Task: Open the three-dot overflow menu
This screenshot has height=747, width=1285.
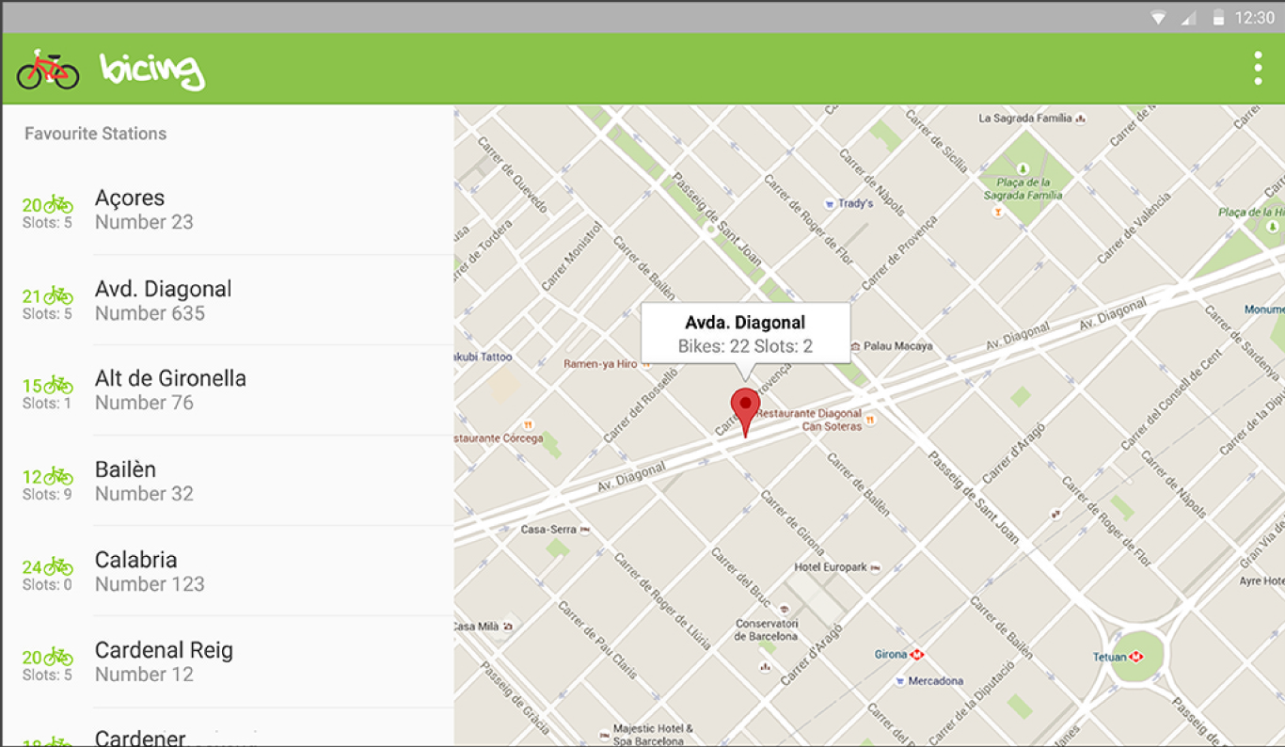Action: click(x=1258, y=69)
